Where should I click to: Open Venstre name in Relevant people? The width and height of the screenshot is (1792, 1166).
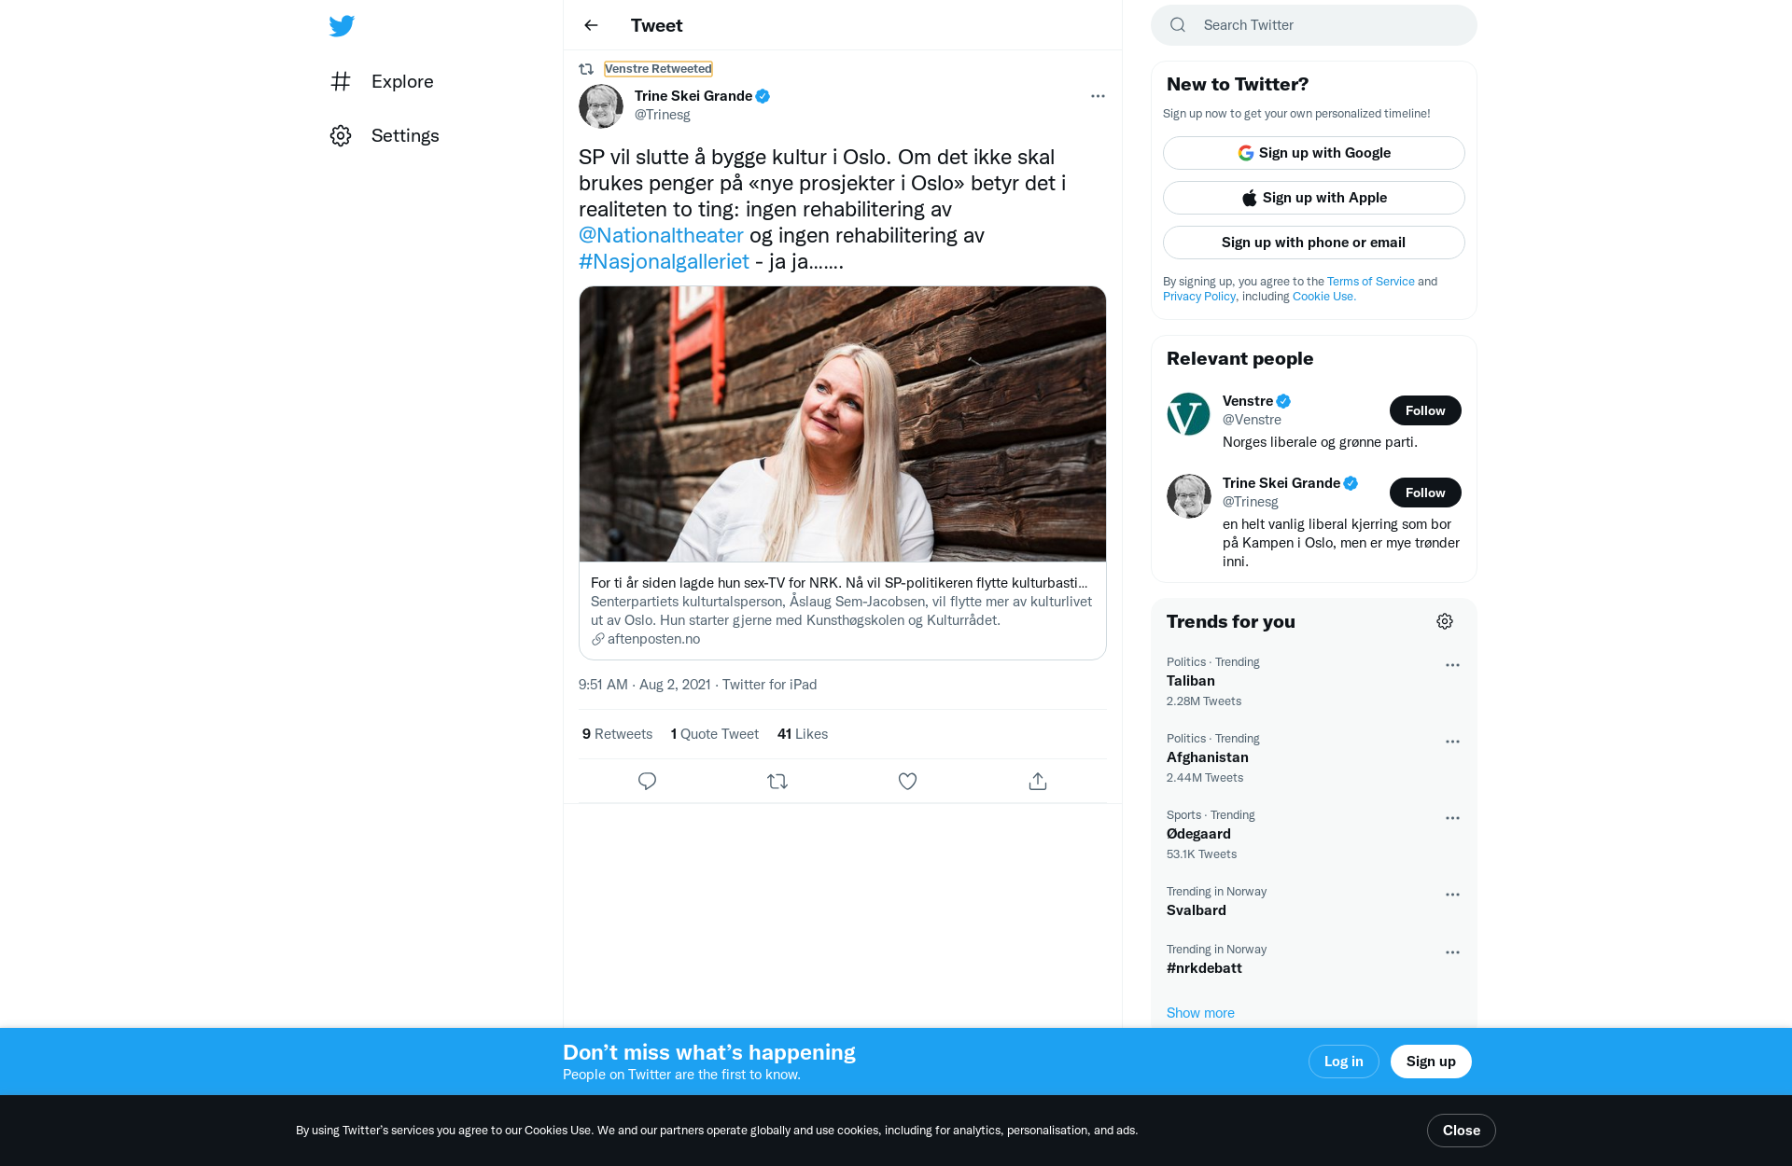(1248, 401)
